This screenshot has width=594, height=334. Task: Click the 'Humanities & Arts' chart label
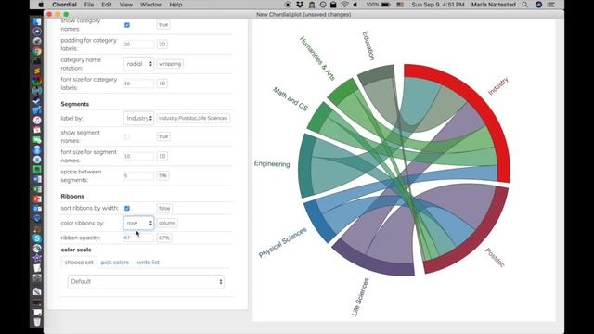coord(317,58)
